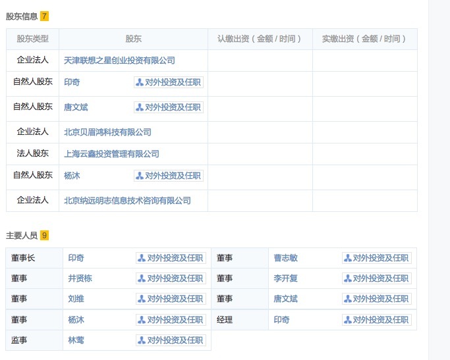Click the 主要人员 section heading
Viewport: 450px width, 360px height.
tap(22, 236)
